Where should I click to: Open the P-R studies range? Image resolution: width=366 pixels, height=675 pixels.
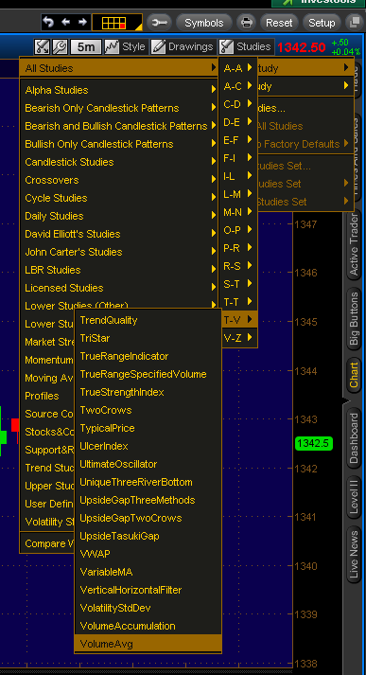pyautogui.click(x=237, y=248)
